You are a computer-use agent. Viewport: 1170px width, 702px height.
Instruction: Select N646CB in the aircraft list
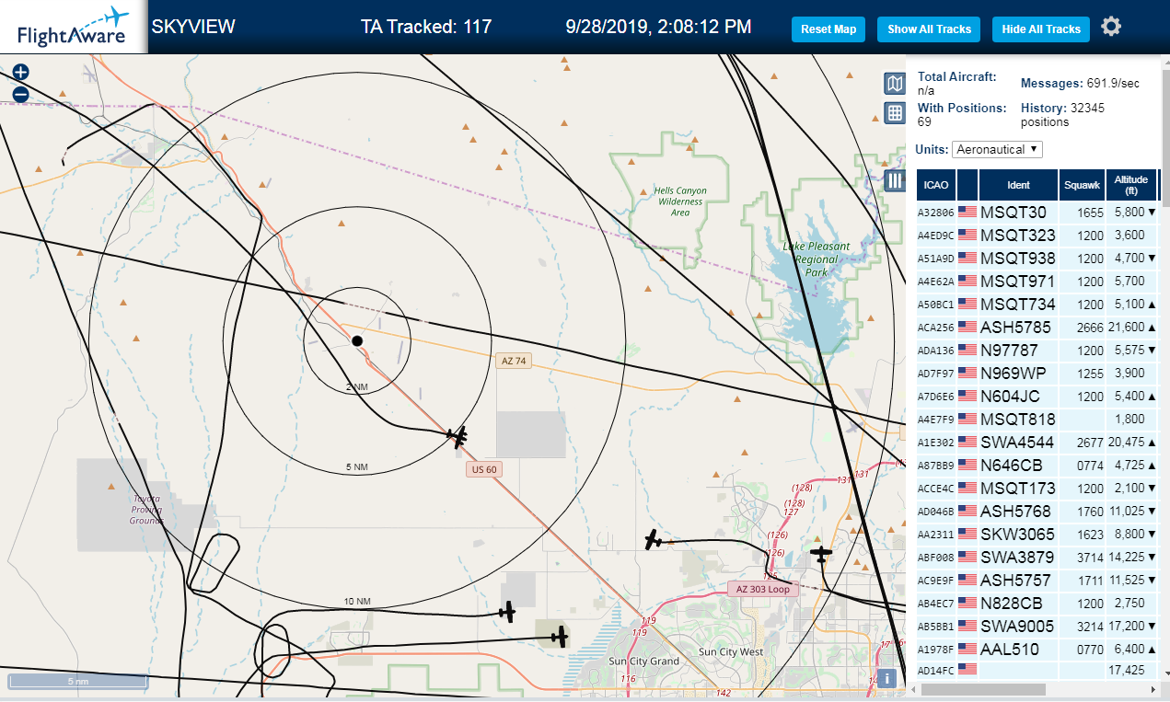1012,465
